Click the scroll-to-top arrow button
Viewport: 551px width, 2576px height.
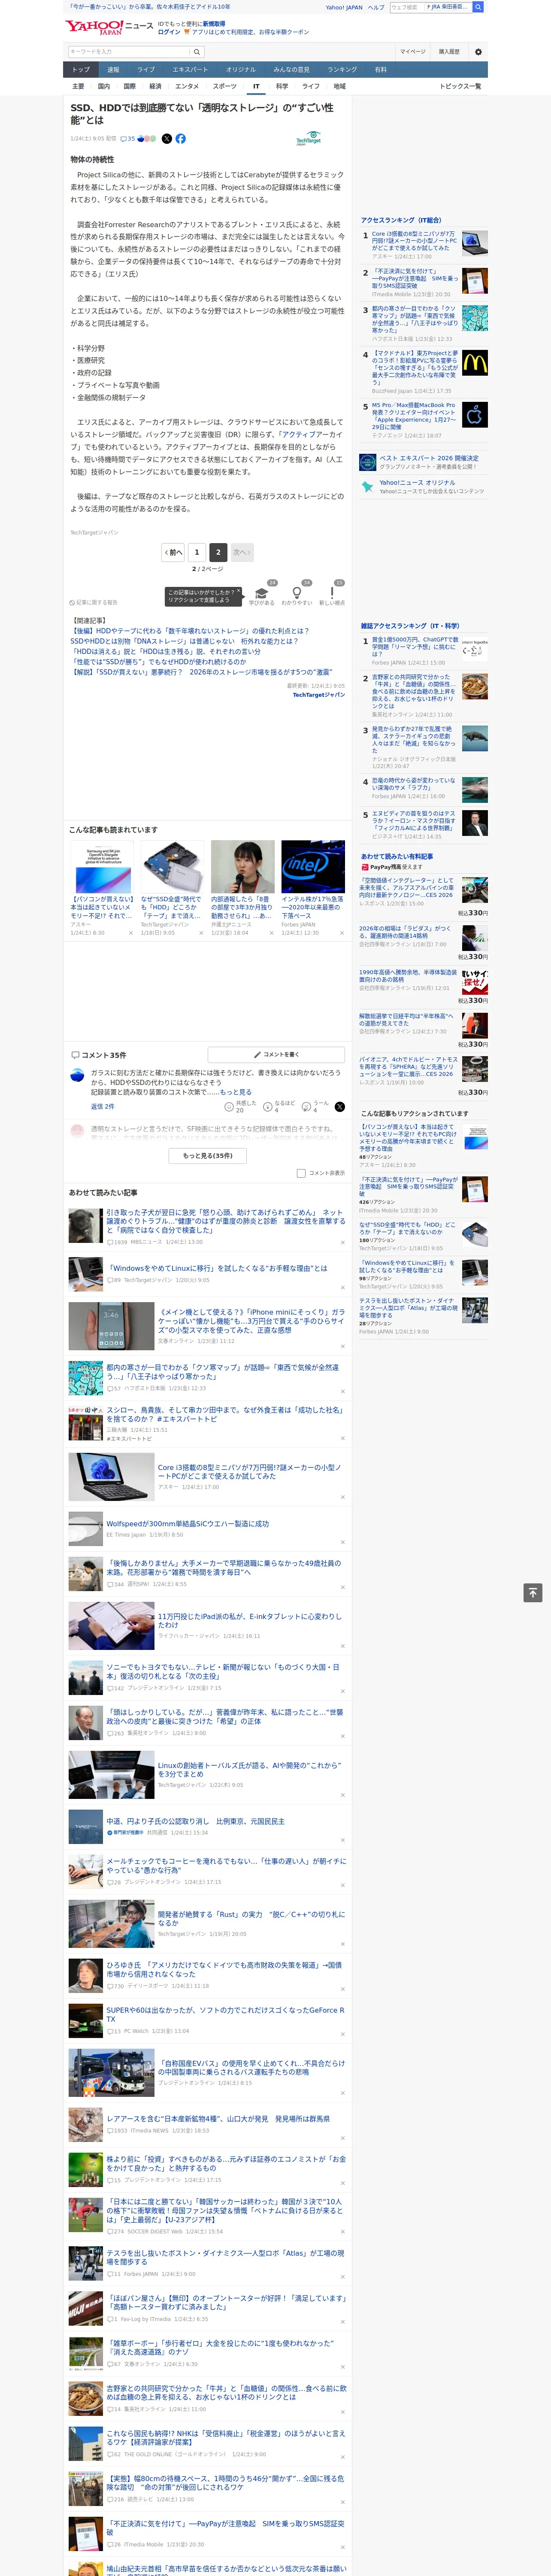(533, 1592)
